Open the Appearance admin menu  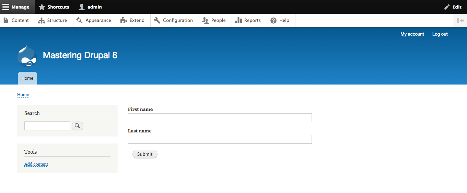pos(95,21)
